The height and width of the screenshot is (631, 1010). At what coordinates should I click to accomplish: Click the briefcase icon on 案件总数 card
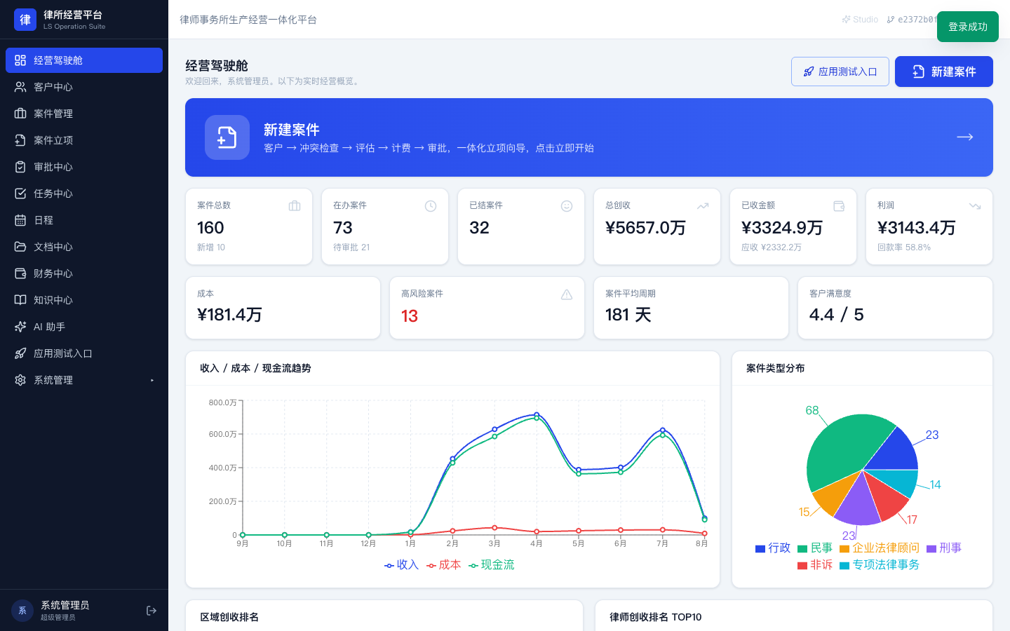point(295,206)
